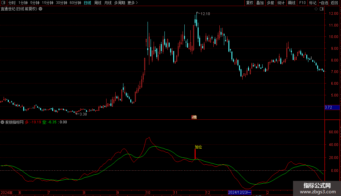
Task: Open the 股朋指标网 indicator dropdown arrow
Action: [2, 122]
